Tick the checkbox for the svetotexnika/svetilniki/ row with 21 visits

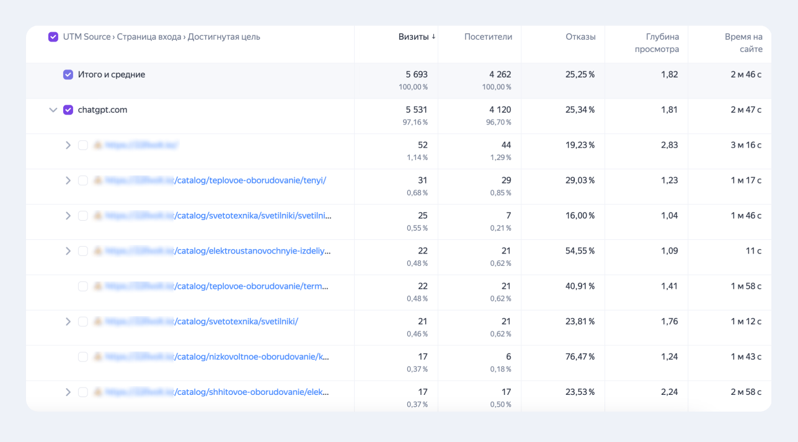click(x=83, y=322)
